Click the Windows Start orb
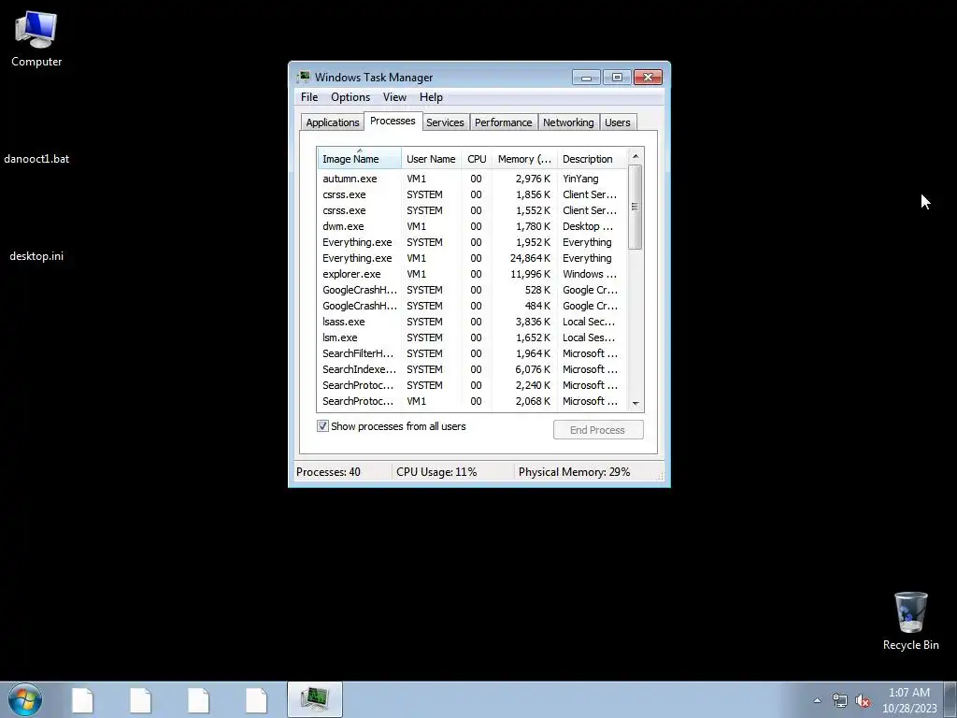Viewport: 957px width, 718px height. (25, 699)
